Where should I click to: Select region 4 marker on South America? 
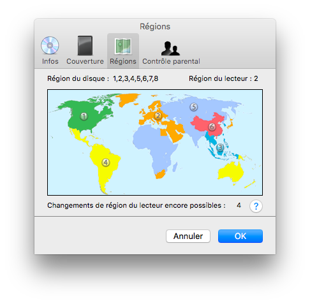[106, 163]
